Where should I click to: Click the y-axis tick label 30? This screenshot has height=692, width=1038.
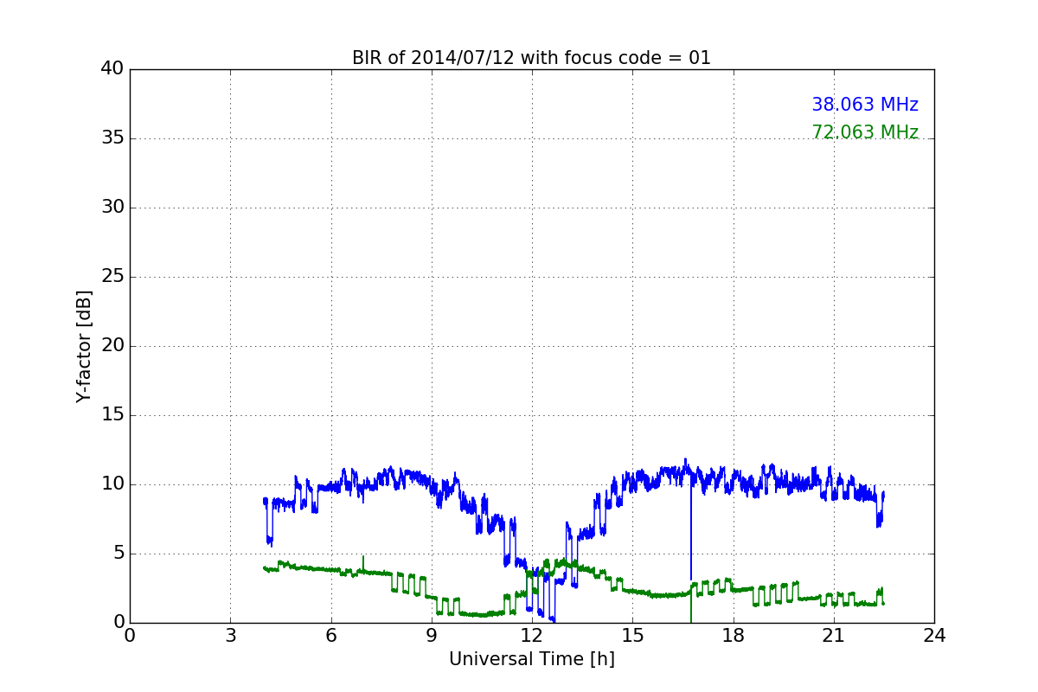tap(112, 208)
